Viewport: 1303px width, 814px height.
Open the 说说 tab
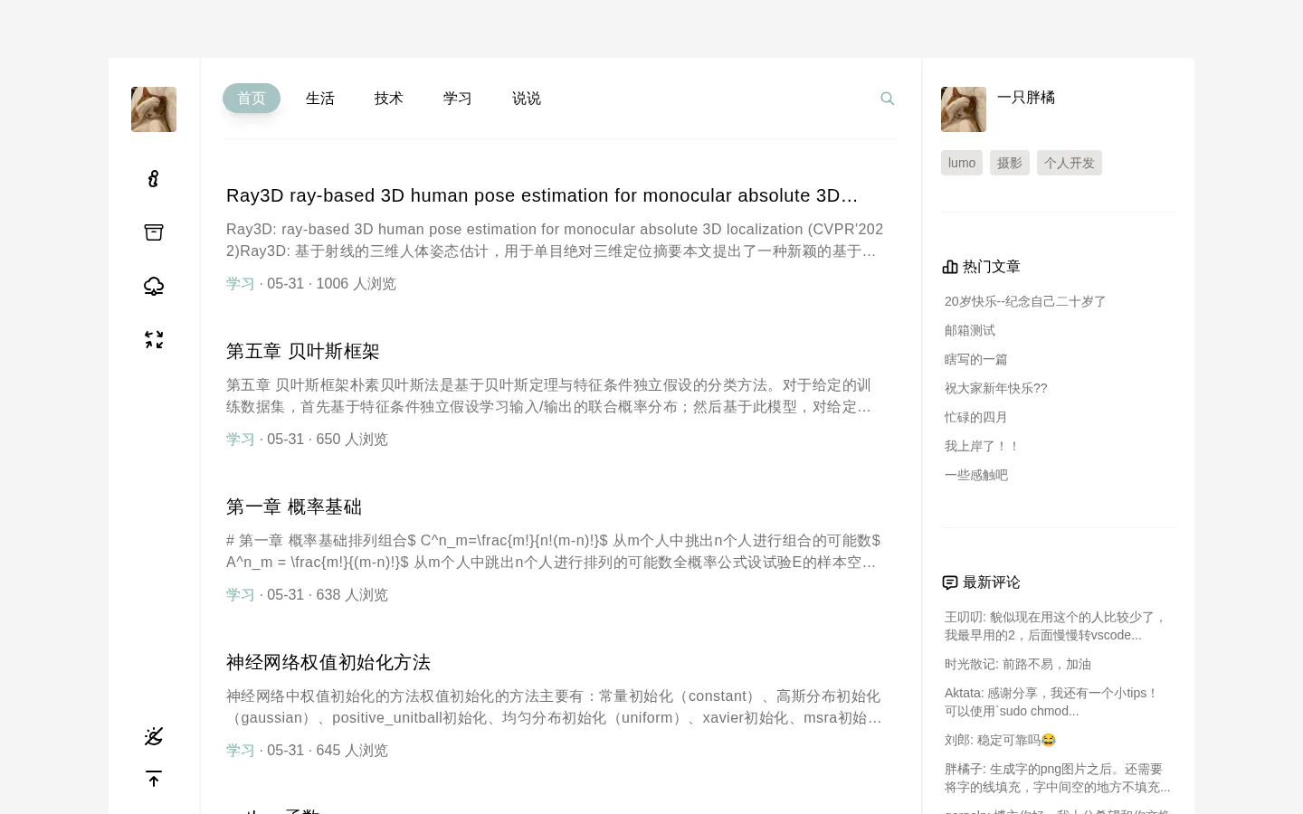point(527,99)
